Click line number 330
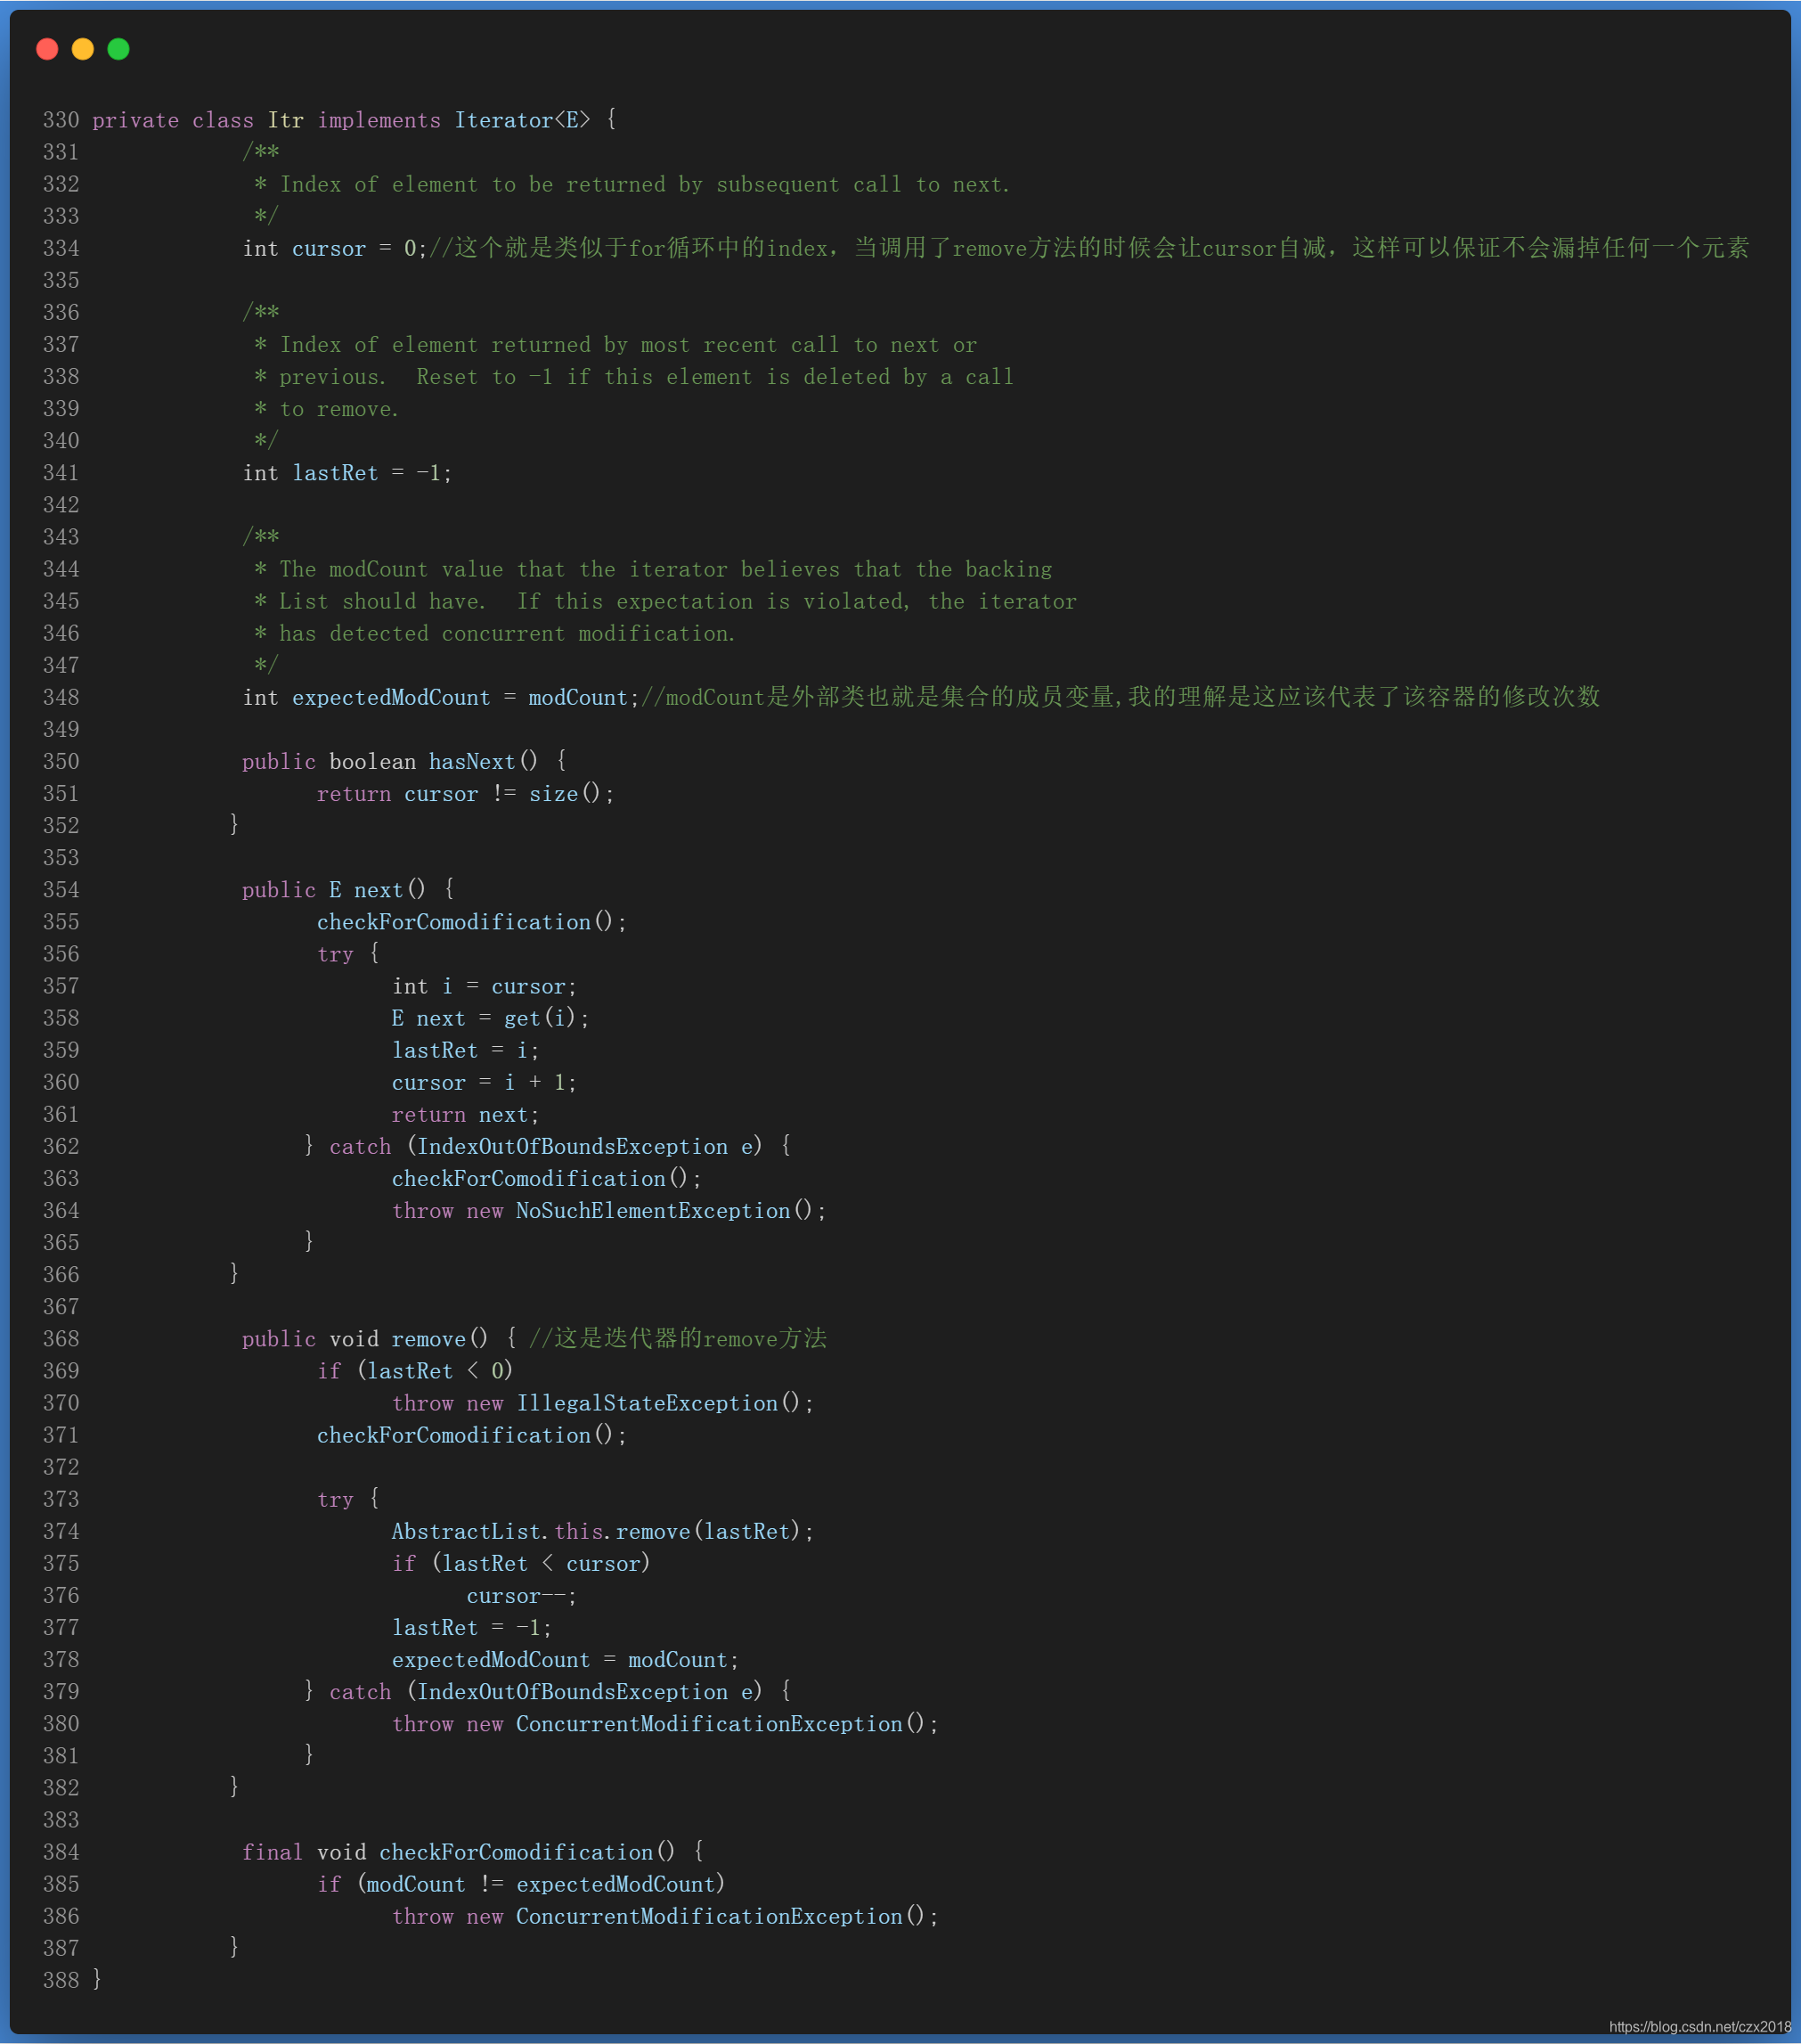This screenshot has height=2044, width=1801. tap(61, 120)
